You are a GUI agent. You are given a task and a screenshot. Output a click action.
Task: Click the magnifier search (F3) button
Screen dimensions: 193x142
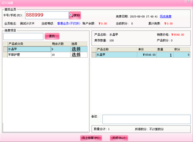point(75,15)
